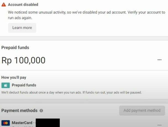Viewport: 168px width, 127px height.
Task: Select the Prepaid funds payment option label
Action: (x=24, y=85)
